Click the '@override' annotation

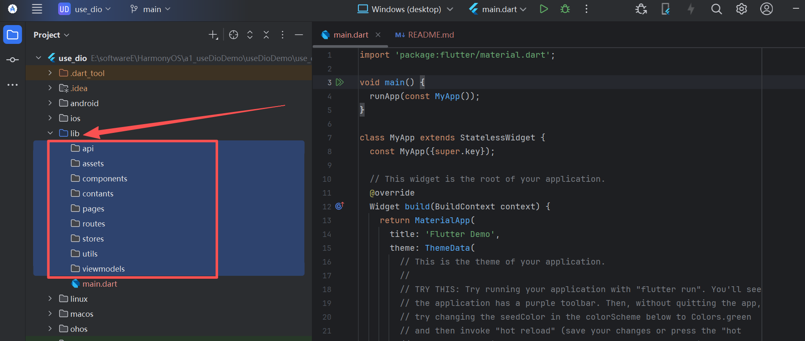392,193
